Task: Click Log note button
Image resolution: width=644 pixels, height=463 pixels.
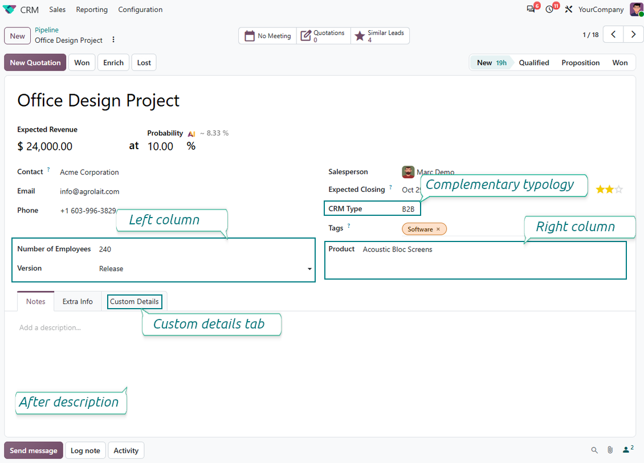Action: (x=85, y=450)
